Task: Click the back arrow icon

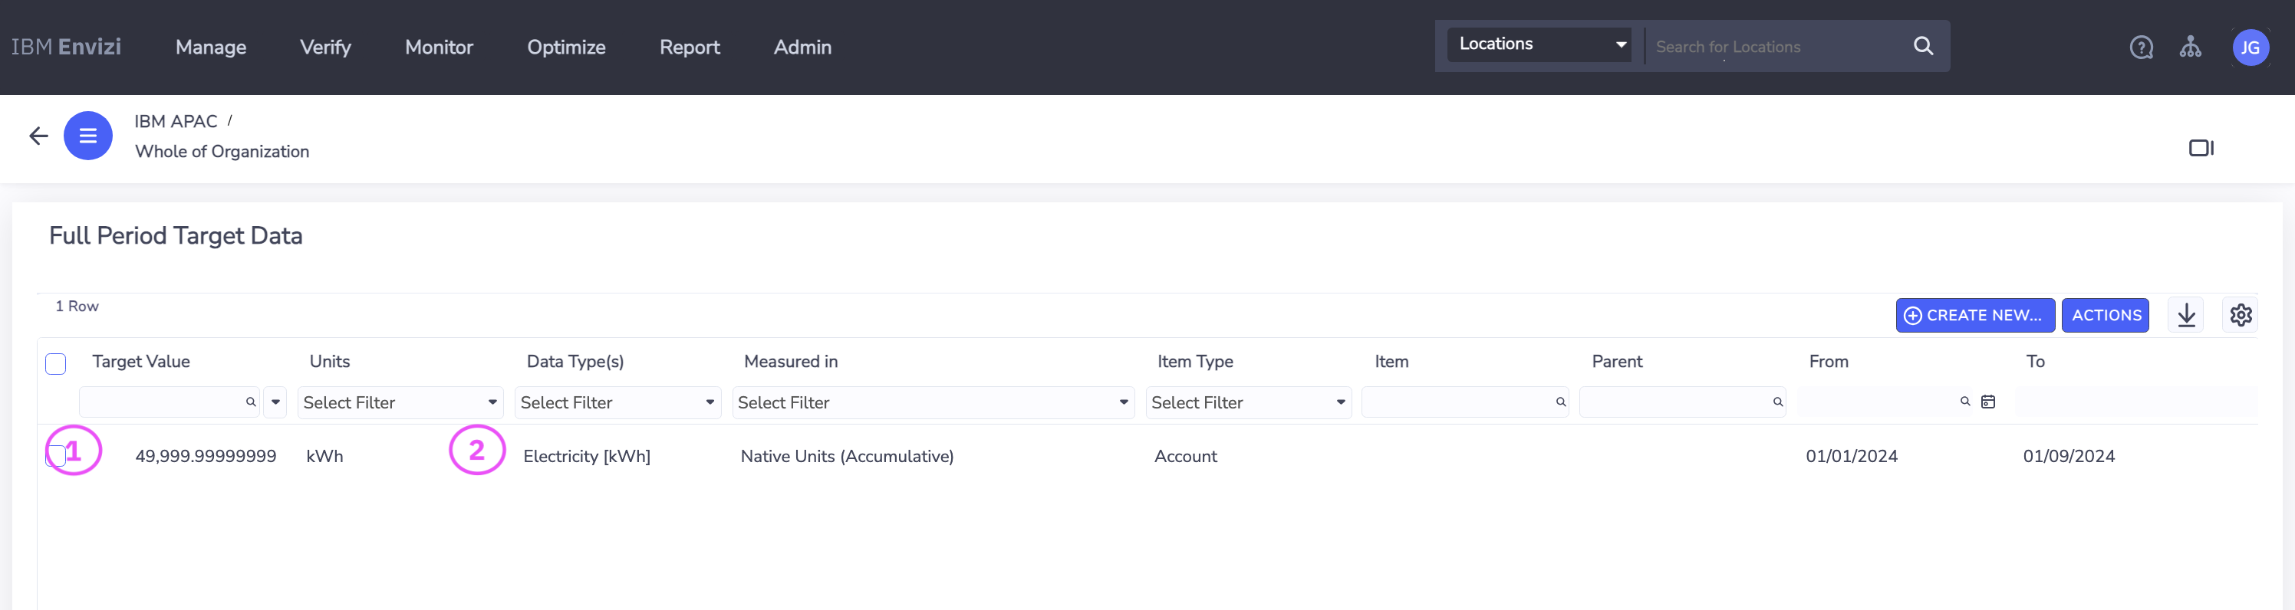Action: point(38,136)
